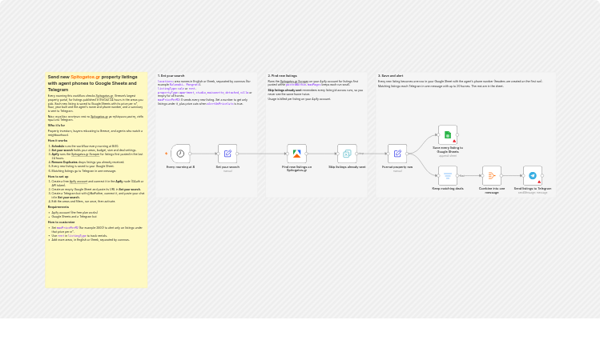Select the 'Format property row' edit node

pos(397,154)
